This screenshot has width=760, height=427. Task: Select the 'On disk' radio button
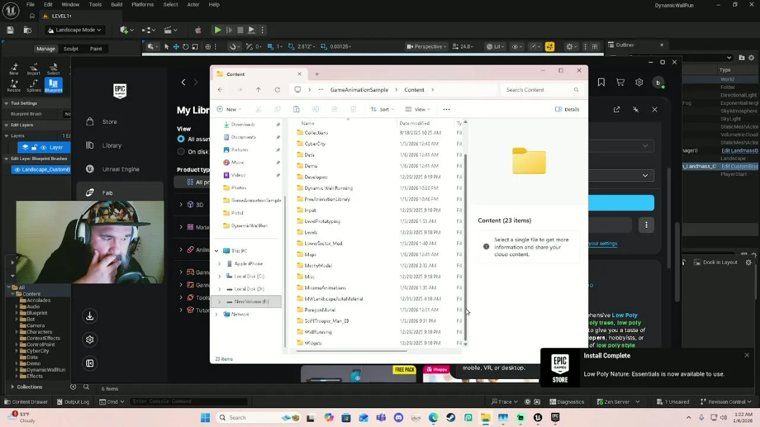(181, 151)
